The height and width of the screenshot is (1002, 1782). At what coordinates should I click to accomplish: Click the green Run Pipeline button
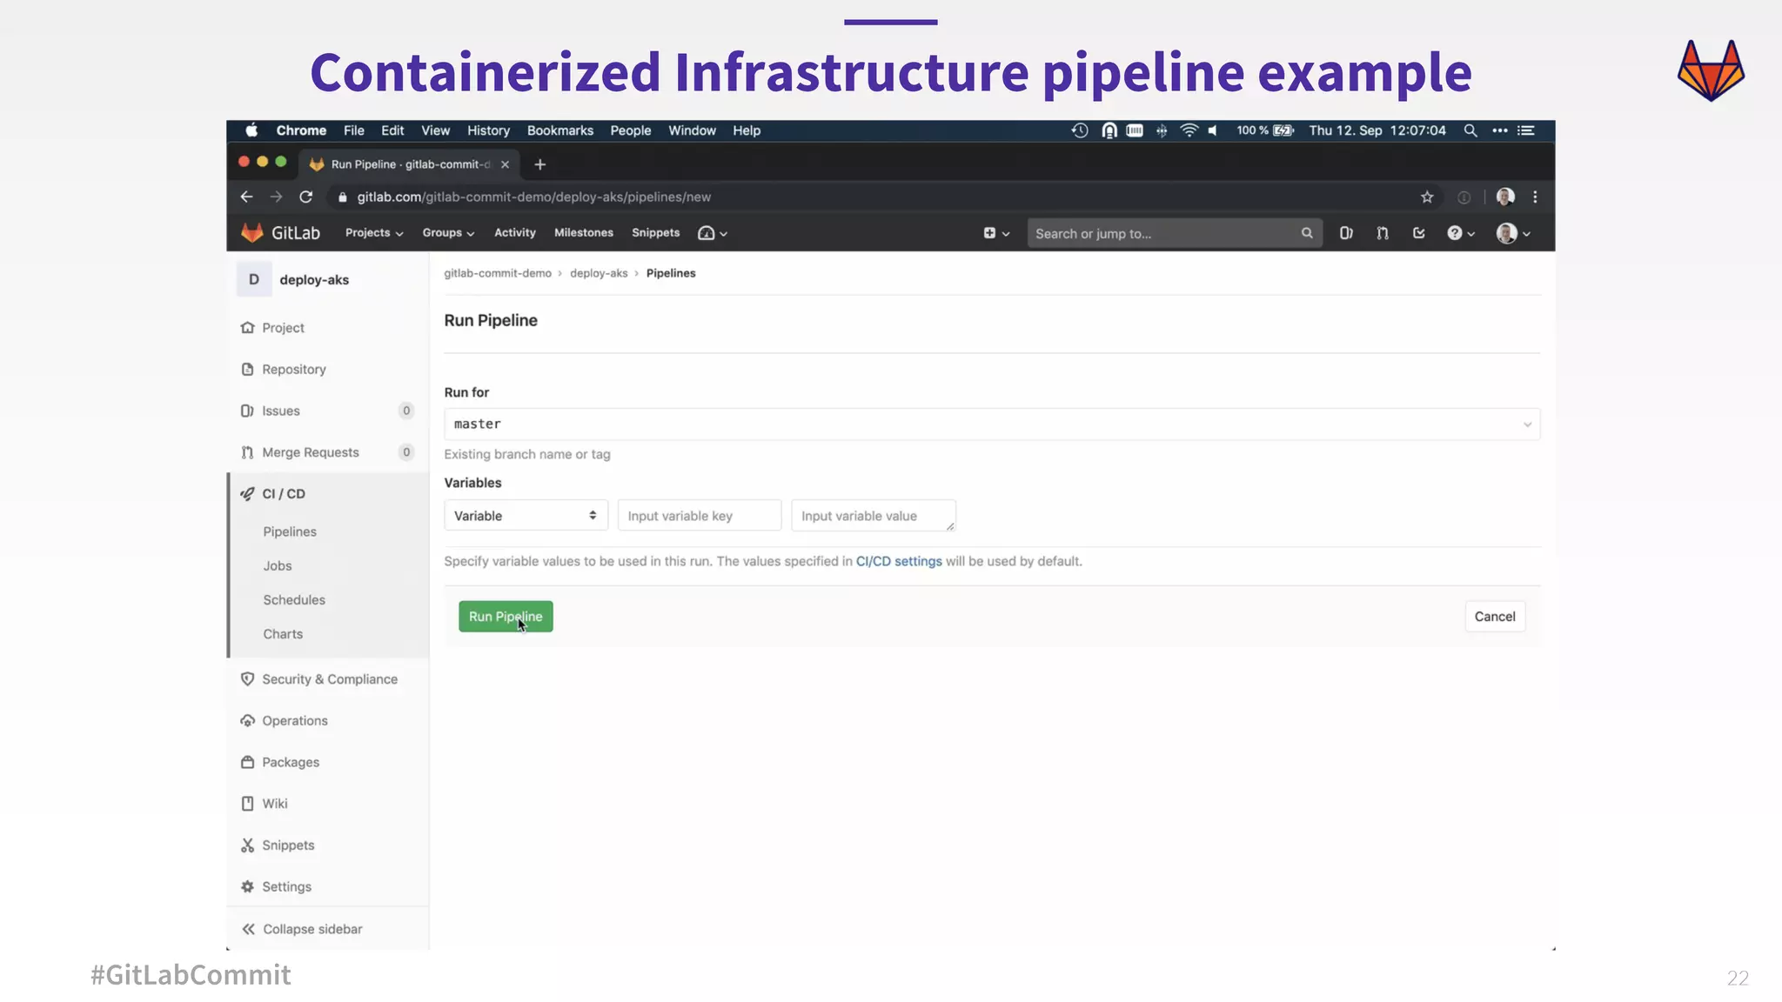click(x=506, y=617)
